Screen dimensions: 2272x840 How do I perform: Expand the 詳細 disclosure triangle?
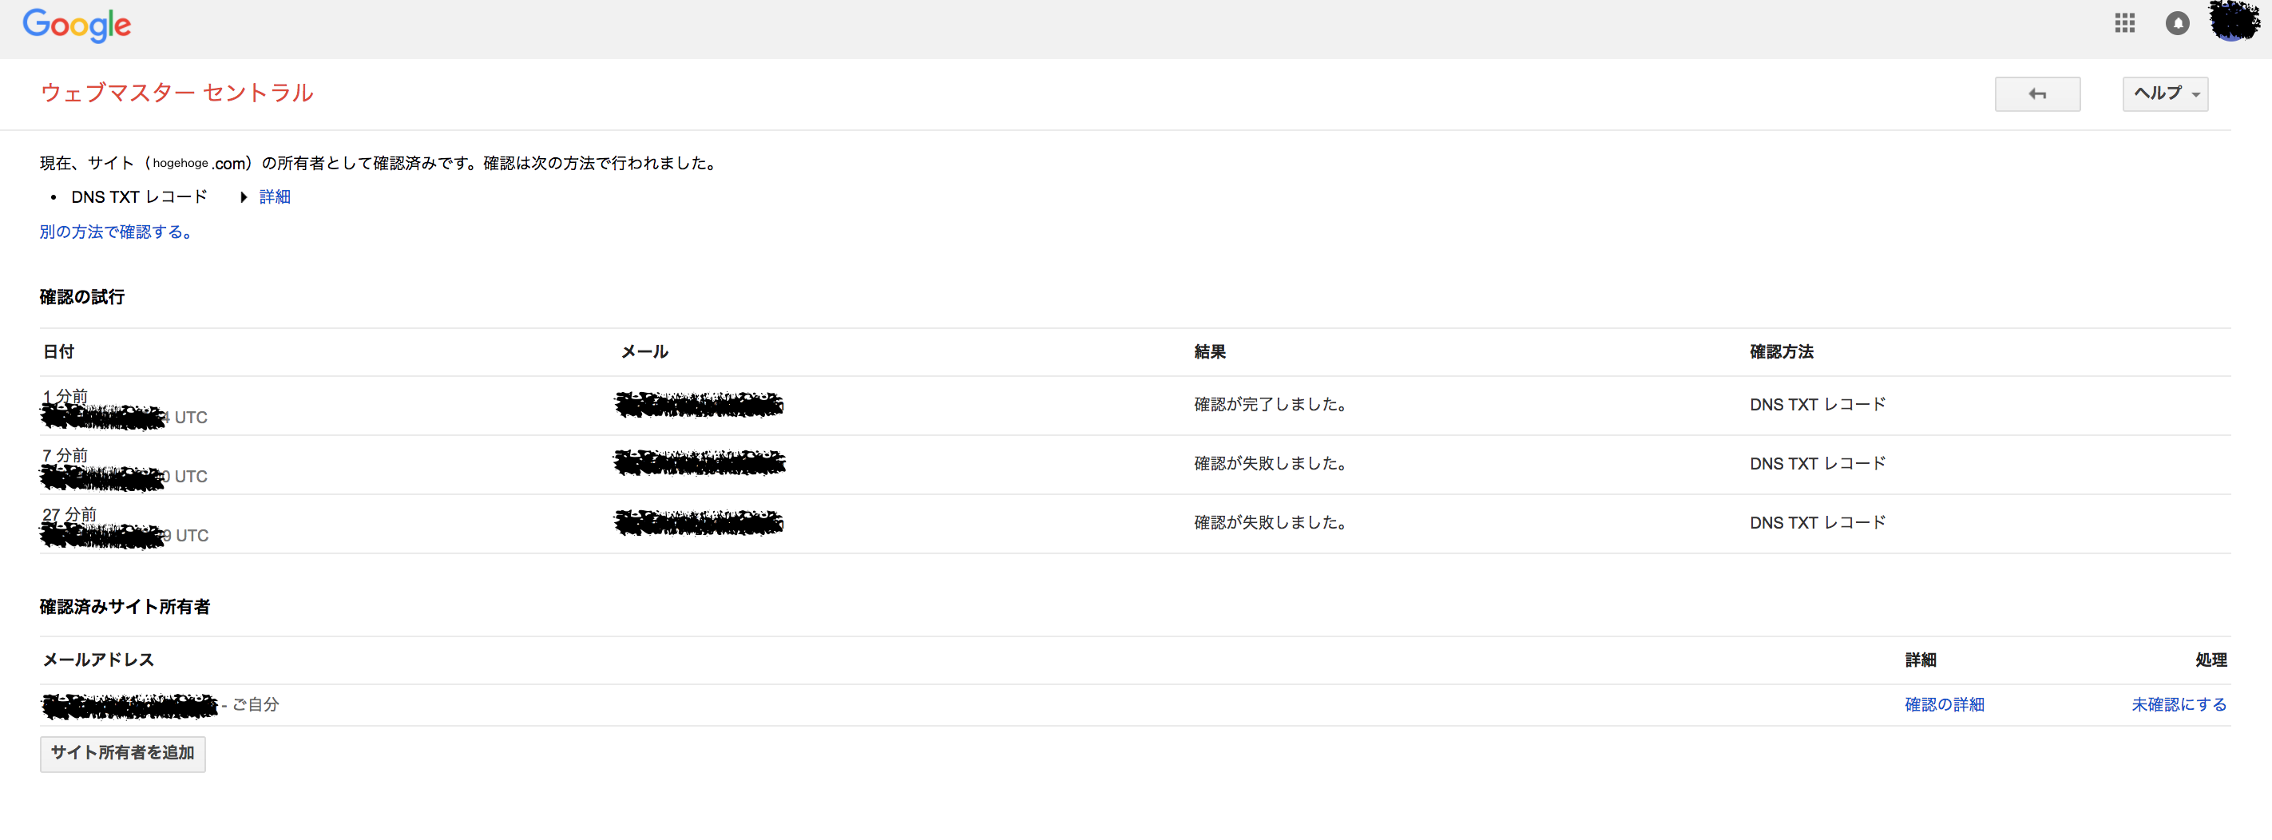tap(244, 197)
